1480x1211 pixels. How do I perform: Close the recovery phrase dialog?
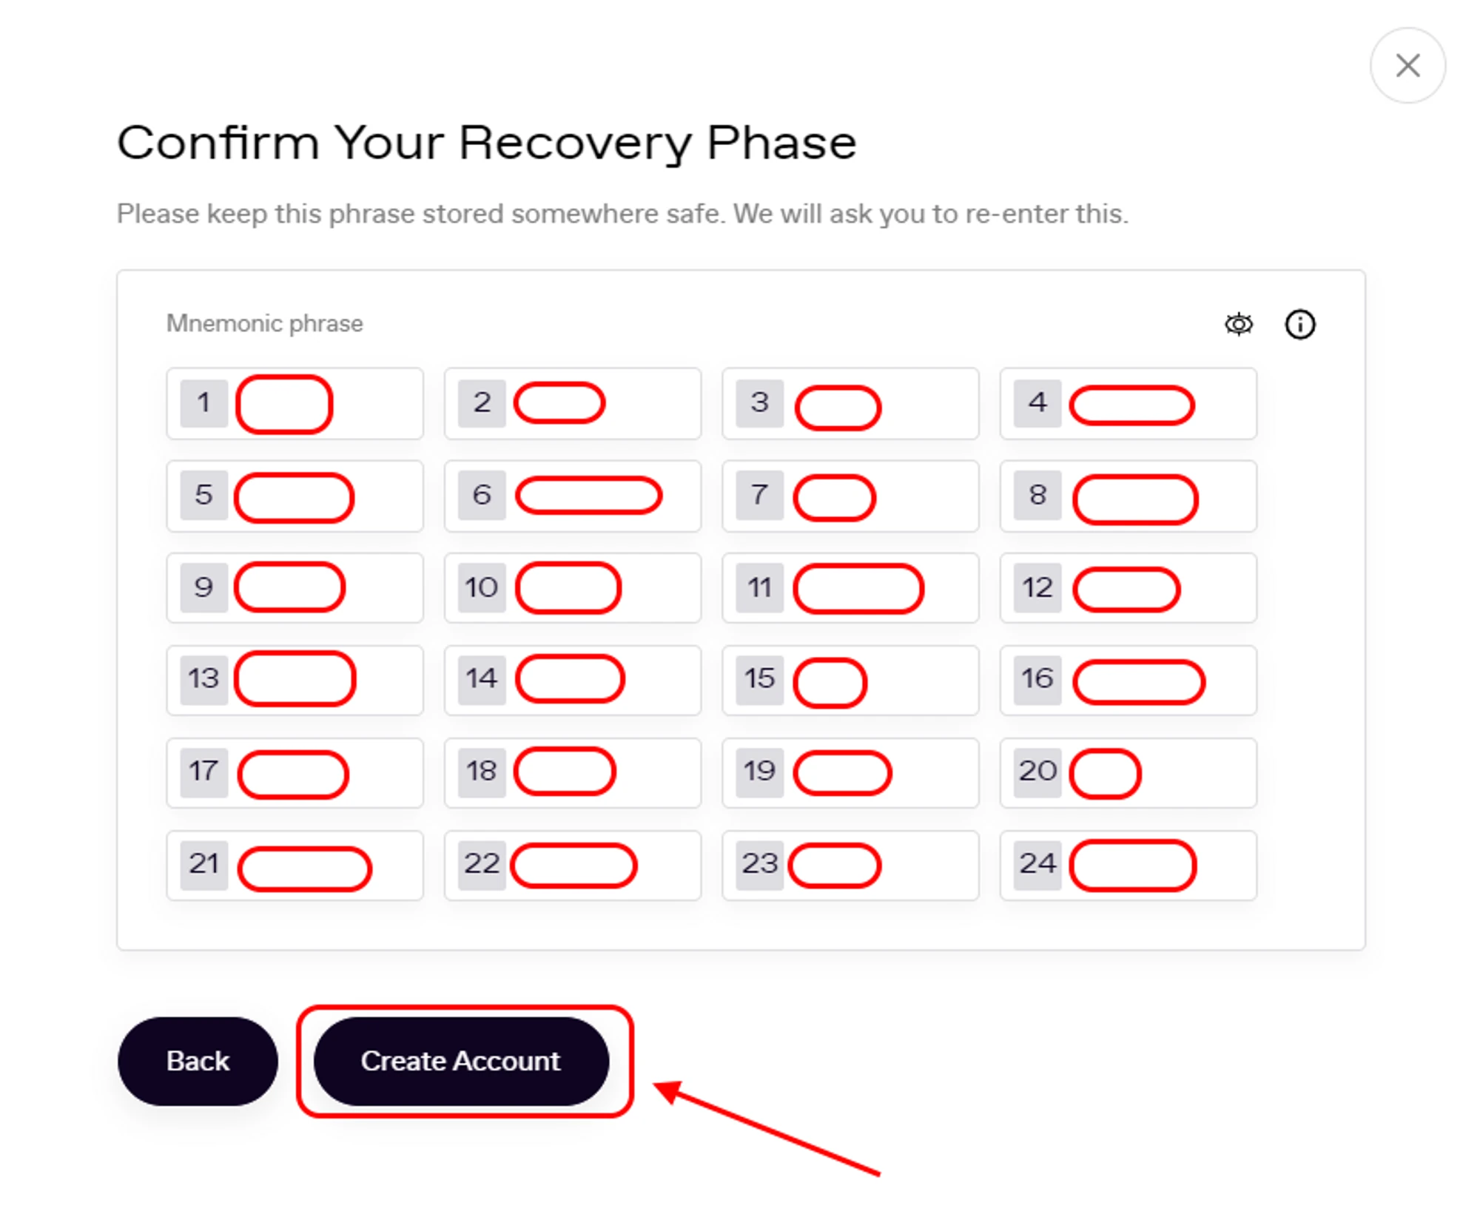point(1407,65)
